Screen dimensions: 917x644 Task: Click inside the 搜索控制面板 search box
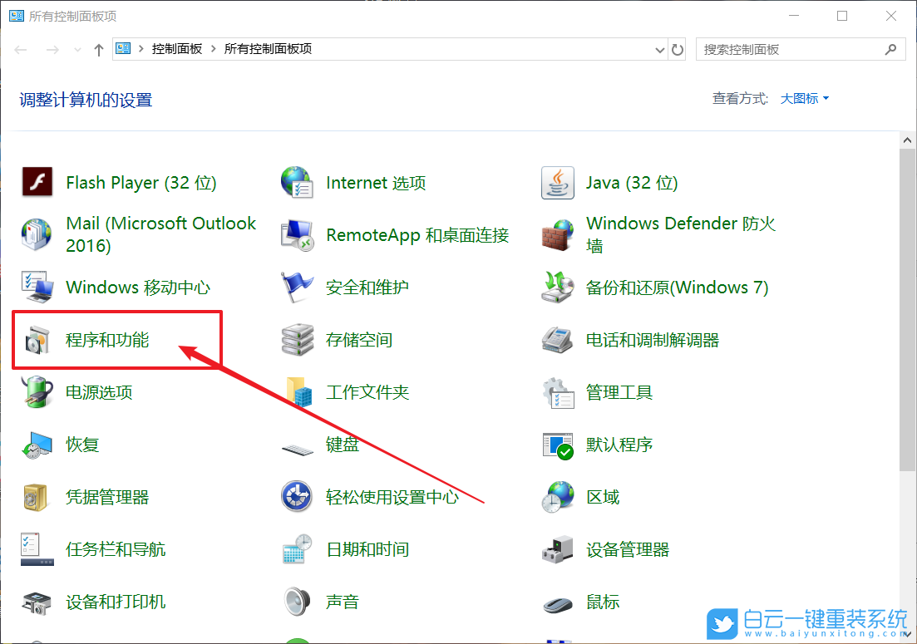[x=790, y=49]
